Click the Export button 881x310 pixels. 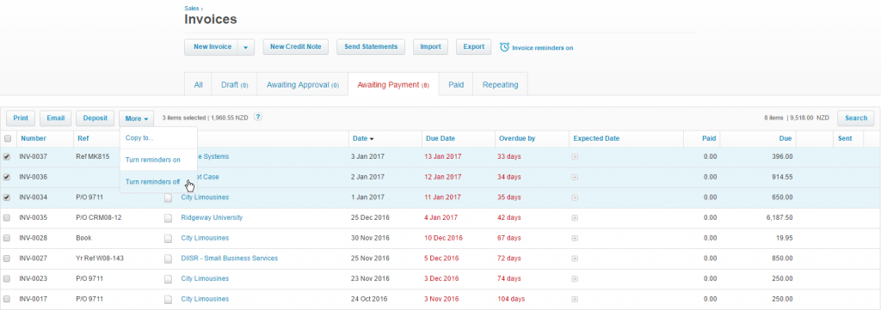[x=474, y=47]
